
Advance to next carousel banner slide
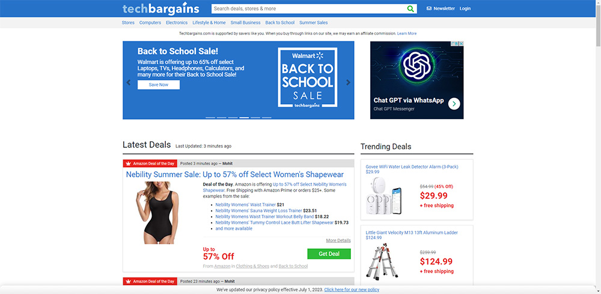tap(348, 82)
